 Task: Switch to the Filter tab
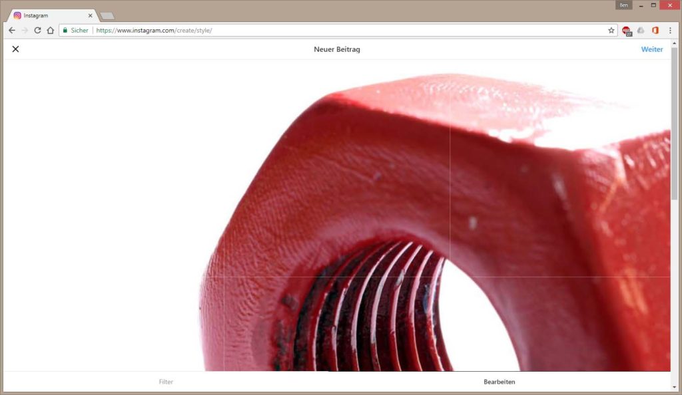[166, 382]
